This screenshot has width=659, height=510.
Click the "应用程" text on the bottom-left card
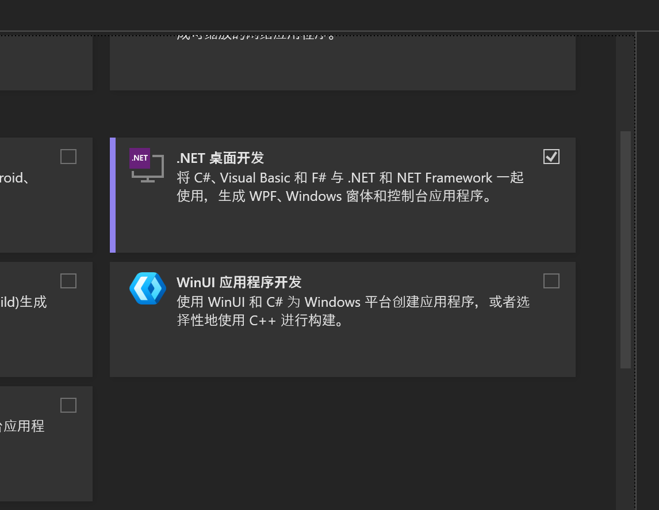tap(22, 427)
